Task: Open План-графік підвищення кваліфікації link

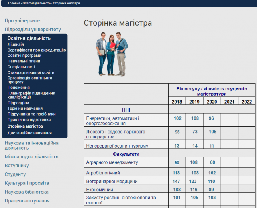Action: 31,95
